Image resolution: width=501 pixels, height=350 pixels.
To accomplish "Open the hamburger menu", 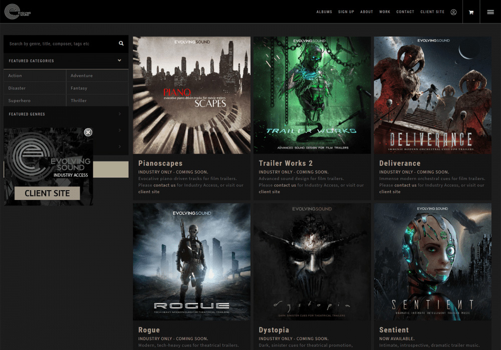I will [490, 12].
